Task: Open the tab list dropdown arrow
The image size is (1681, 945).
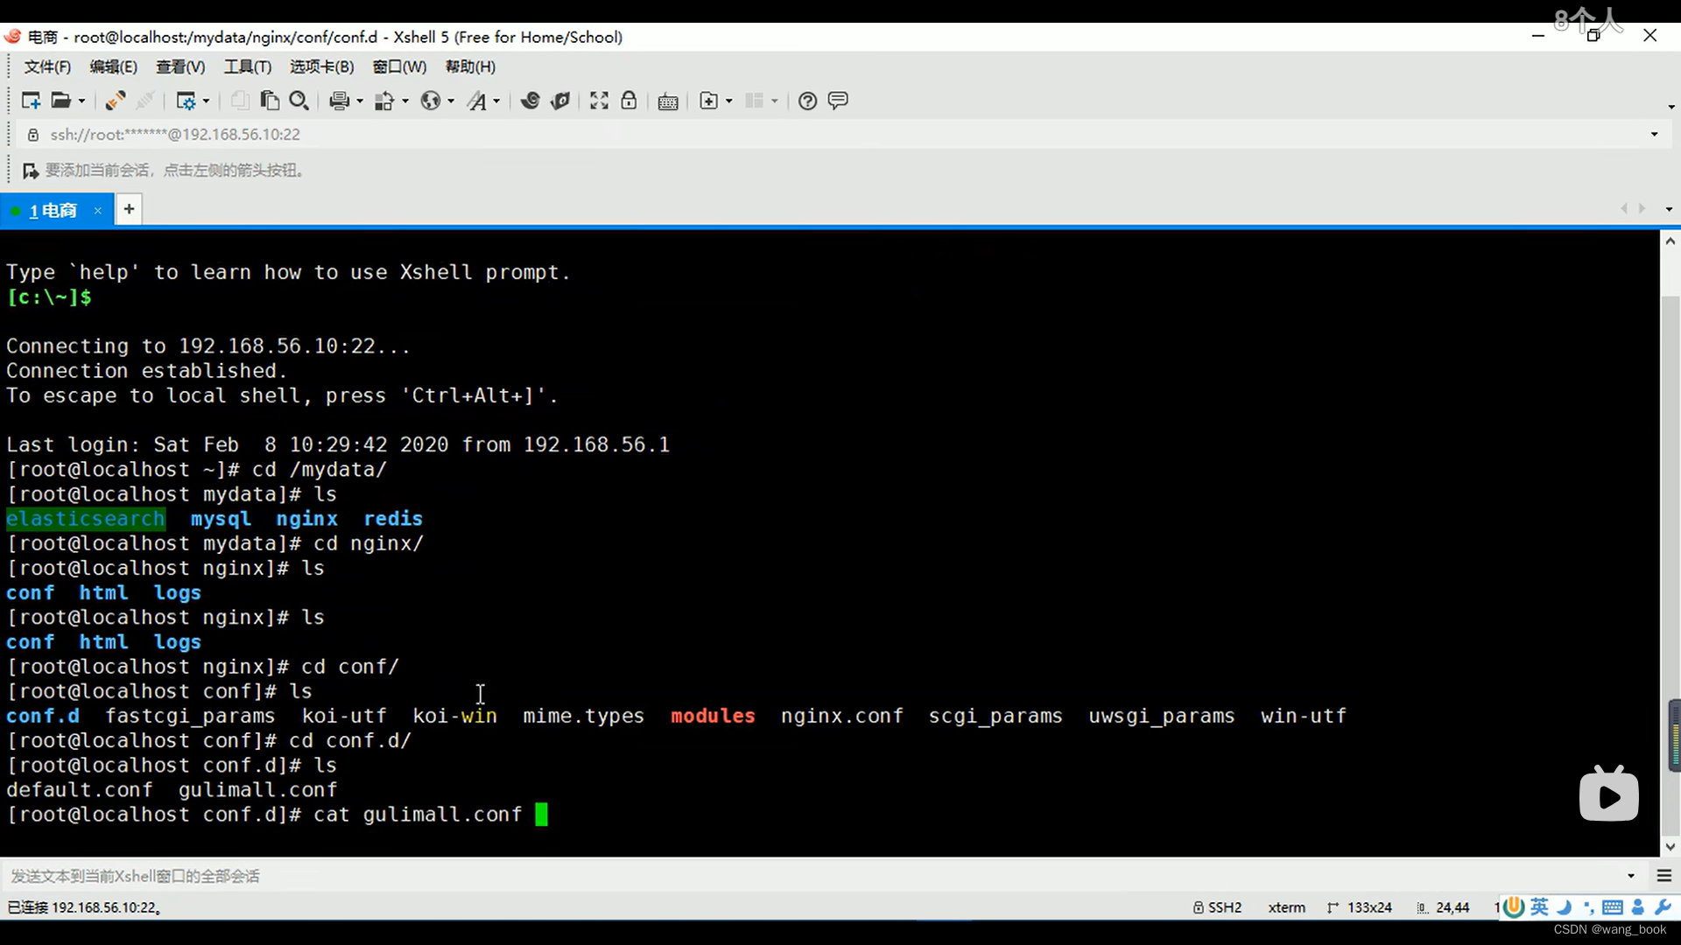Action: pyautogui.click(x=1669, y=209)
